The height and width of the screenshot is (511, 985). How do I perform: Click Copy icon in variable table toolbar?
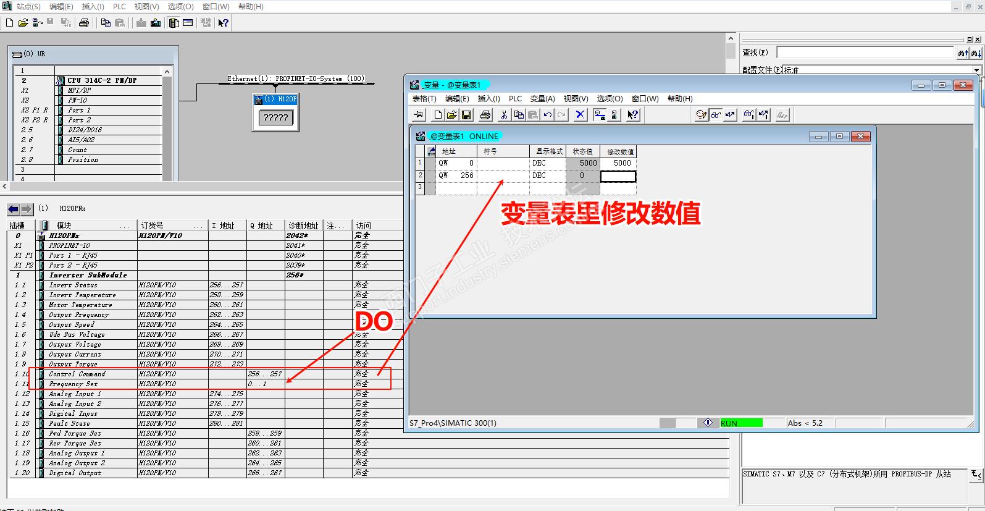tap(519, 114)
